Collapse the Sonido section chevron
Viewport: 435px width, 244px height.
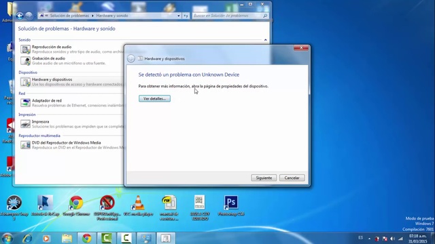[x=266, y=40]
